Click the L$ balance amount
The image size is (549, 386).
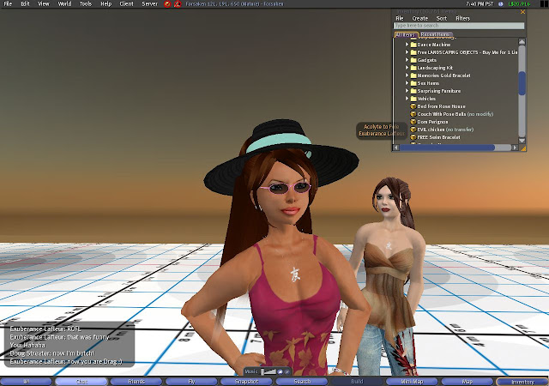pyautogui.click(x=519, y=3)
